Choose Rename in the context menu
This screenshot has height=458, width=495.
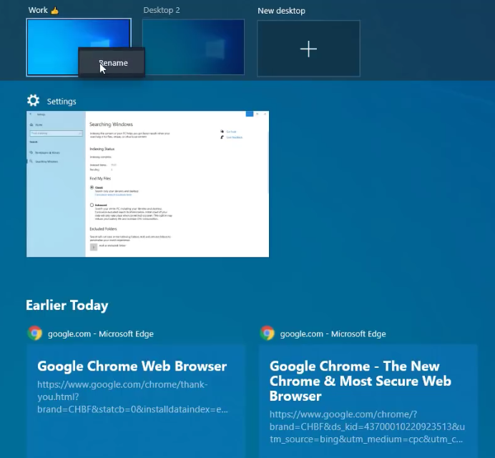(x=112, y=63)
